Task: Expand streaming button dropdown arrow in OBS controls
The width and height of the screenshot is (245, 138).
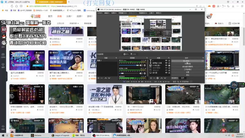Action: [x=202, y=61]
